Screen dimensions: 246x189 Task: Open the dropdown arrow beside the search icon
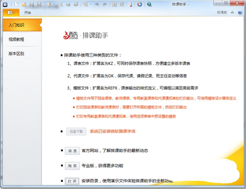click(91, 5)
